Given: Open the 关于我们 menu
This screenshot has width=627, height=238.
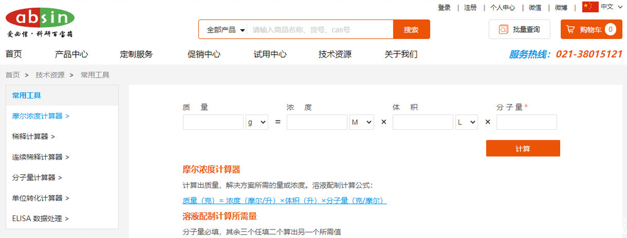Looking at the screenshot, I should (x=401, y=54).
